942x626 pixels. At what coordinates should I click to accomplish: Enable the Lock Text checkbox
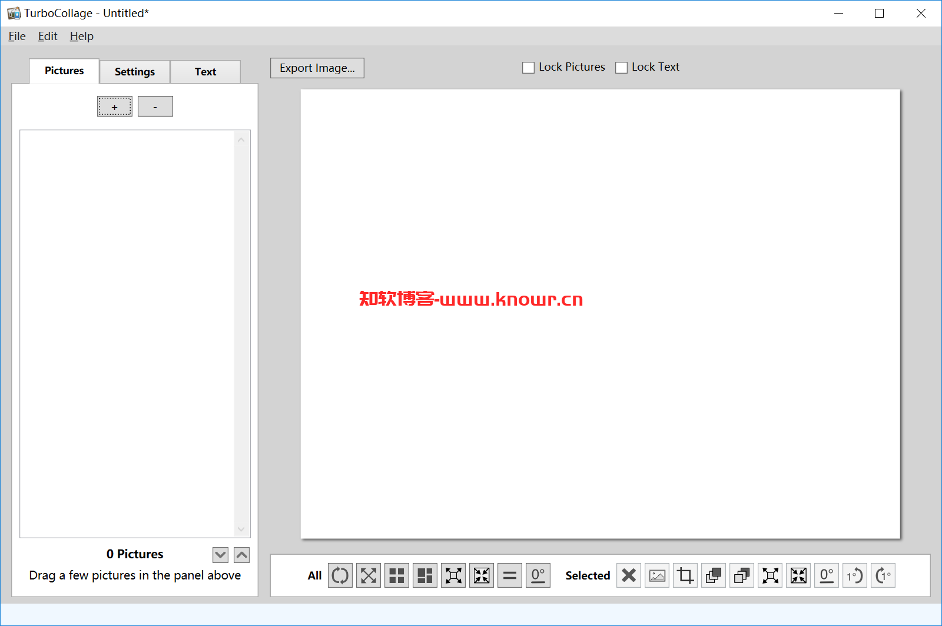[621, 68]
